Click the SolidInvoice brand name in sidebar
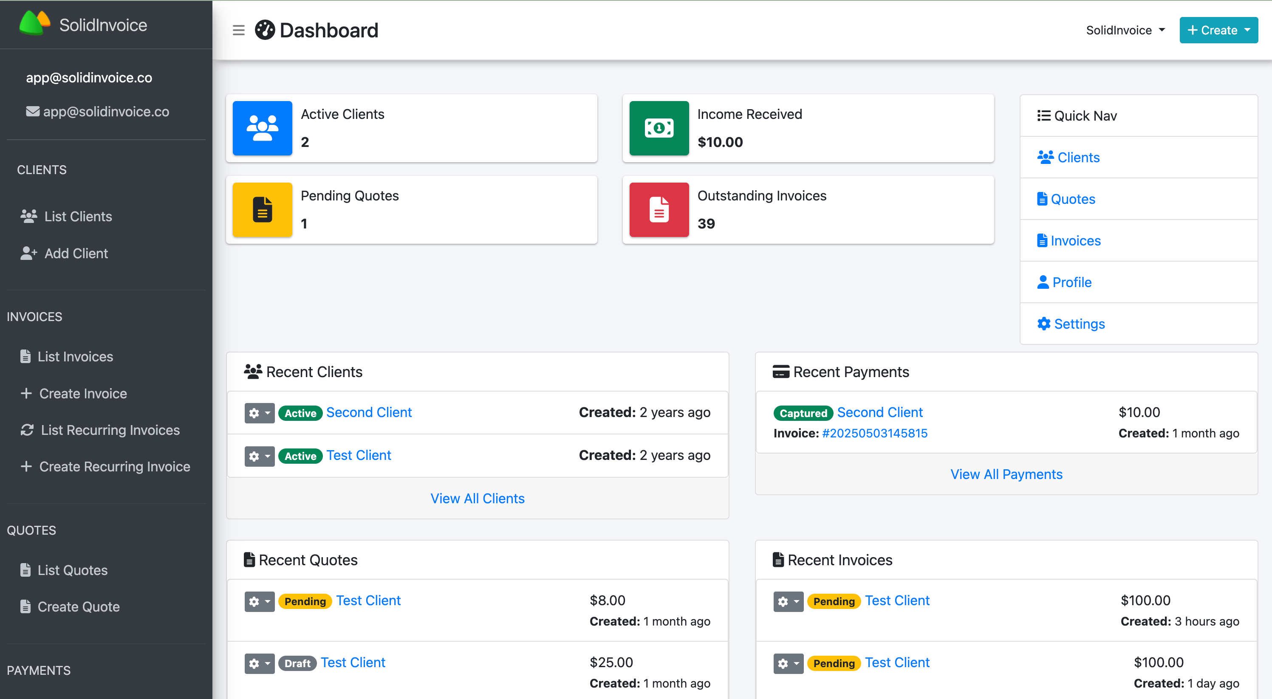 tap(103, 25)
